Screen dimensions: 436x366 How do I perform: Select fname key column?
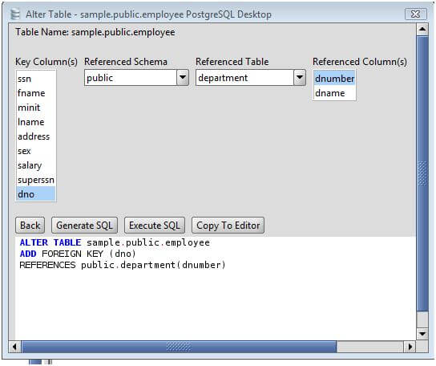tap(36, 93)
